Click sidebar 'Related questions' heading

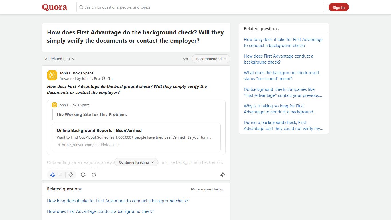click(x=261, y=29)
